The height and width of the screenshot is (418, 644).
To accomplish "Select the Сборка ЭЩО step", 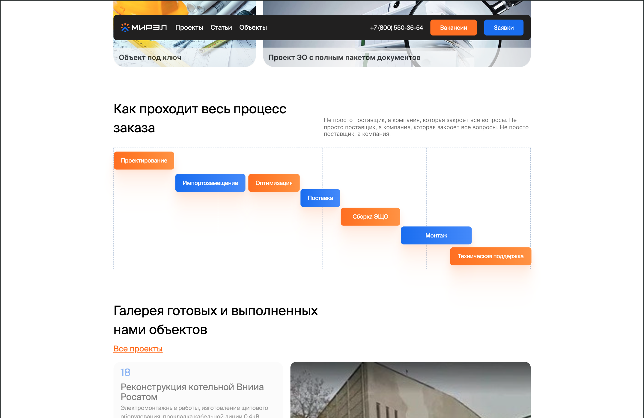I will coord(370,216).
